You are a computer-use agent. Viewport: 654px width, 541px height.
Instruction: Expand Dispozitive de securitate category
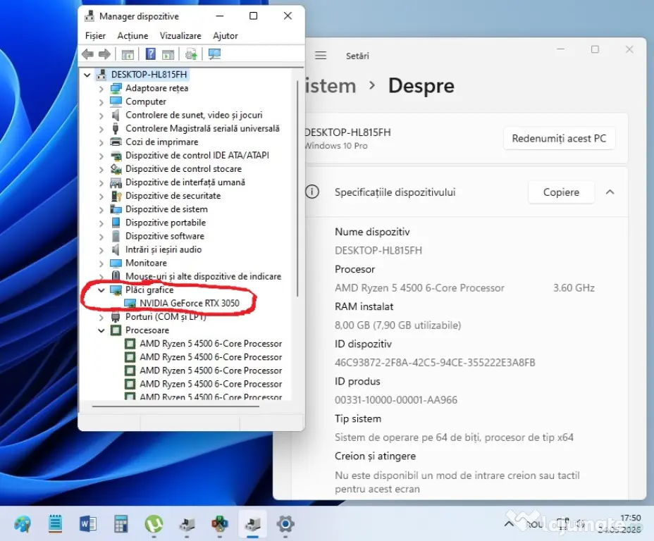[x=101, y=196]
